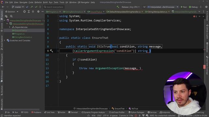Viewport: 209px width, 117px height.
Task: Open the Services tool window
Action: tap(152, 112)
